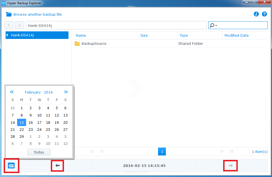This screenshot has width=272, height=177.
Task: Open the search magnifier dropdown
Action: (x=213, y=25)
